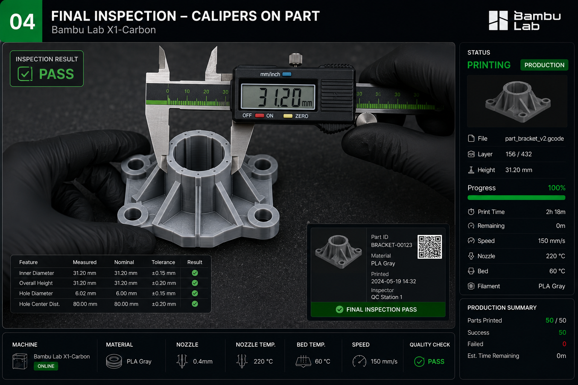The height and width of the screenshot is (385, 578).
Task: Click the Layer stack icon
Action: [471, 154]
